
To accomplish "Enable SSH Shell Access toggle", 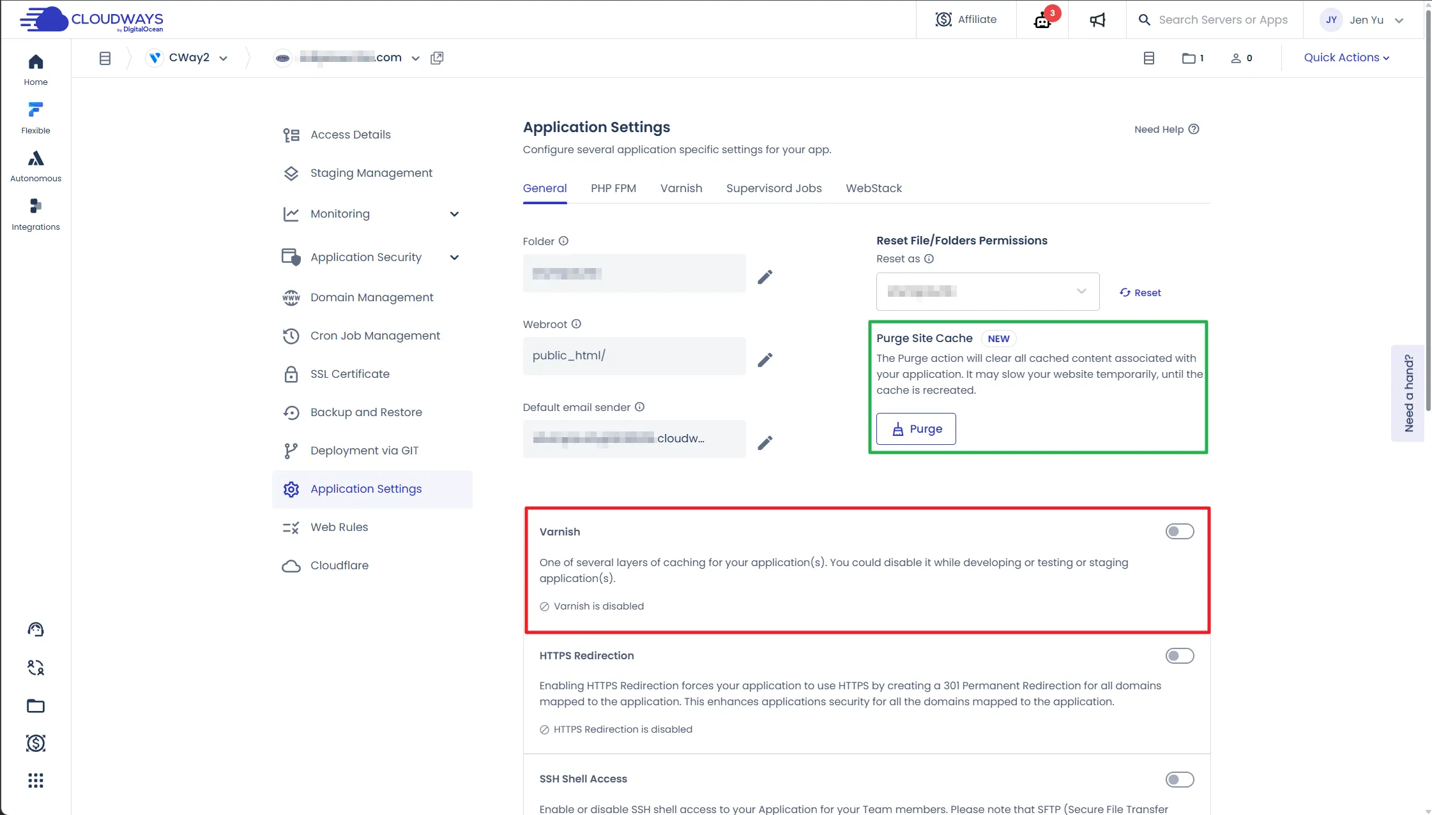I will [x=1179, y=779].
